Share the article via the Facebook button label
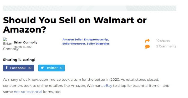Image resolution: width=188 pixels, height=98 pixels. pyautogui.click(x=18, y=68)
